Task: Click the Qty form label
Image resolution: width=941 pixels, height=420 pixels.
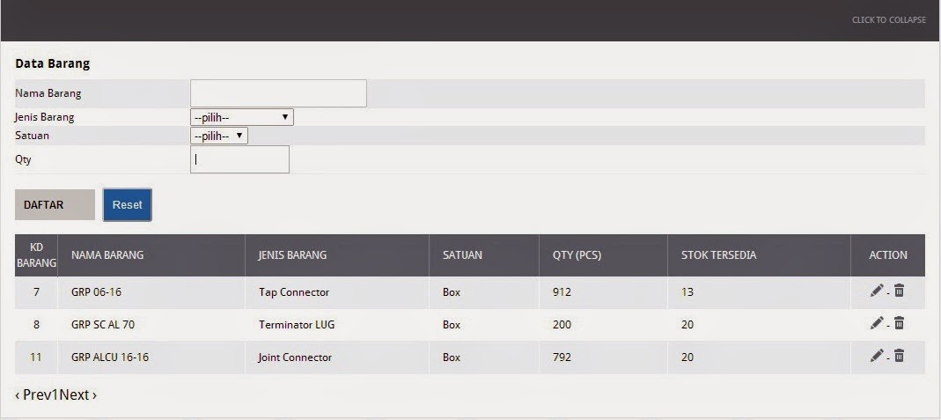Action: coord(23,159)
